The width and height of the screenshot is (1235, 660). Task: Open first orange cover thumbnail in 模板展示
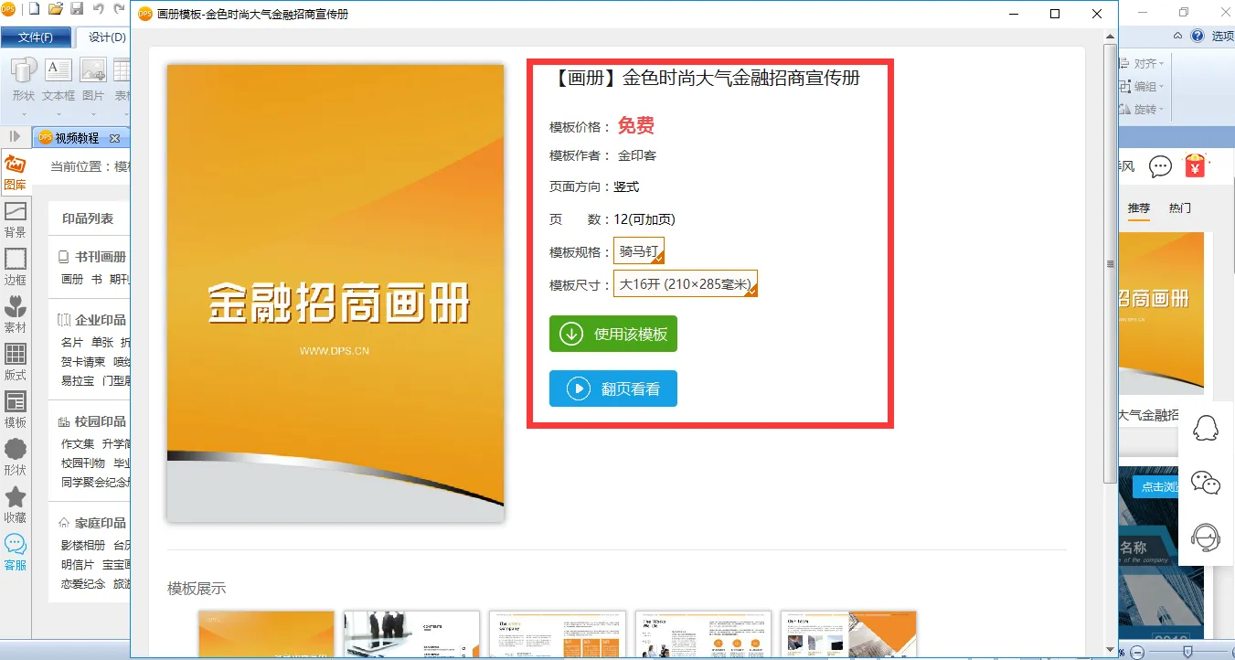coord(267,634)
